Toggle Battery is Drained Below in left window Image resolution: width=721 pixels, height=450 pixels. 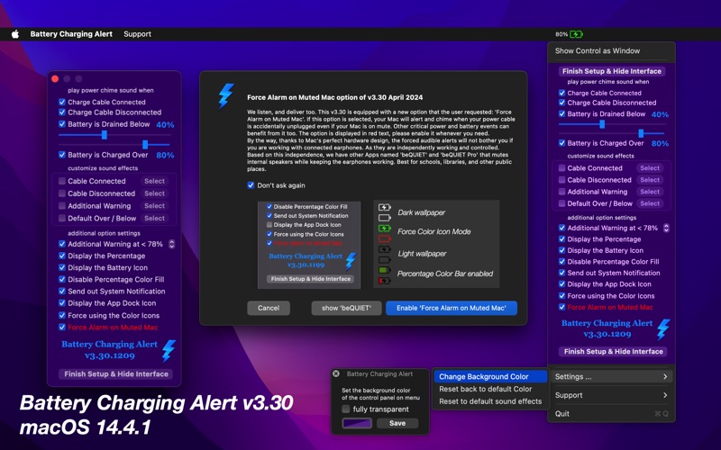62,124
